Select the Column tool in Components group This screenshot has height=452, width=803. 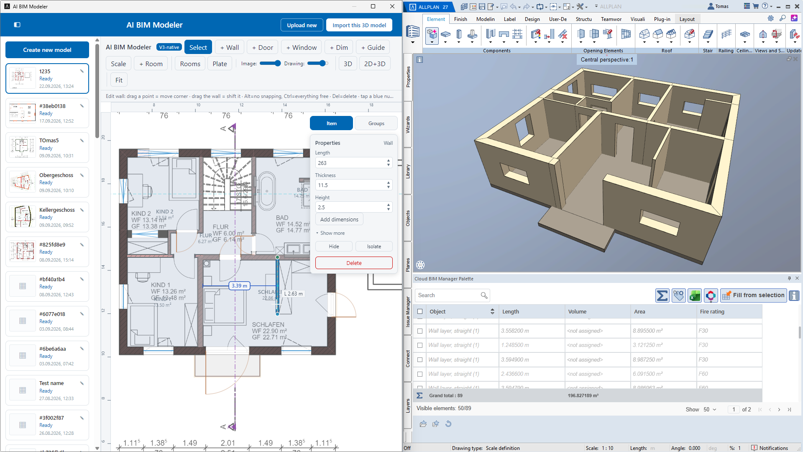click(459, 34)
